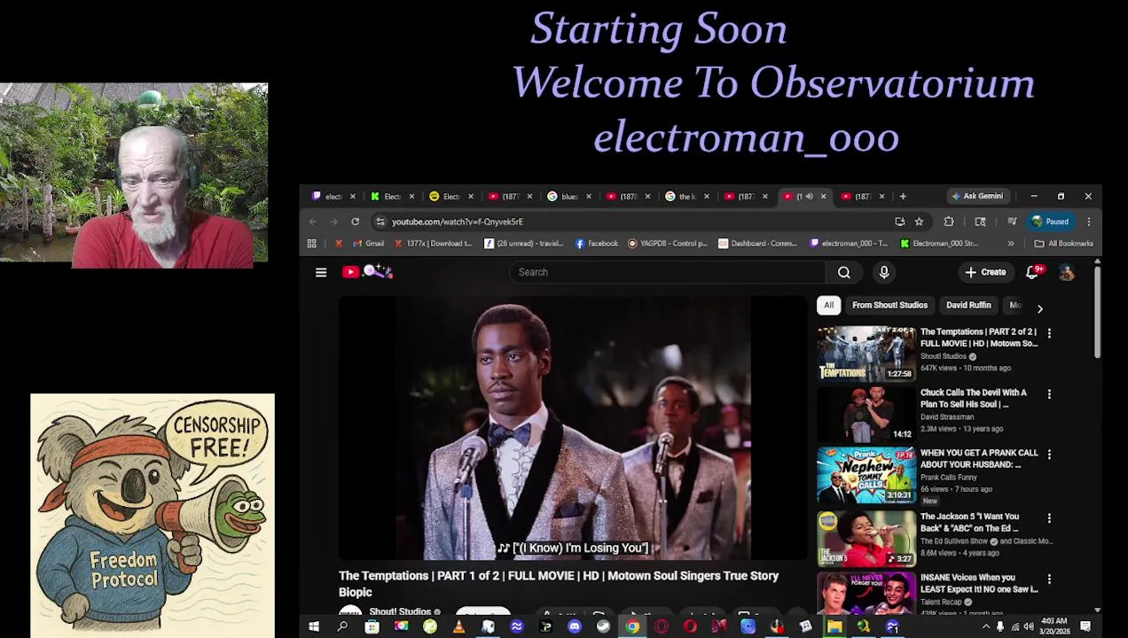Open 1377x Download bookmark

pos(433,244)
